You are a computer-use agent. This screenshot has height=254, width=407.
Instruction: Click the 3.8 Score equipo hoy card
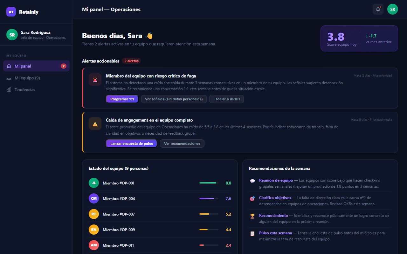pyautogui.click(x=359, y=38)
